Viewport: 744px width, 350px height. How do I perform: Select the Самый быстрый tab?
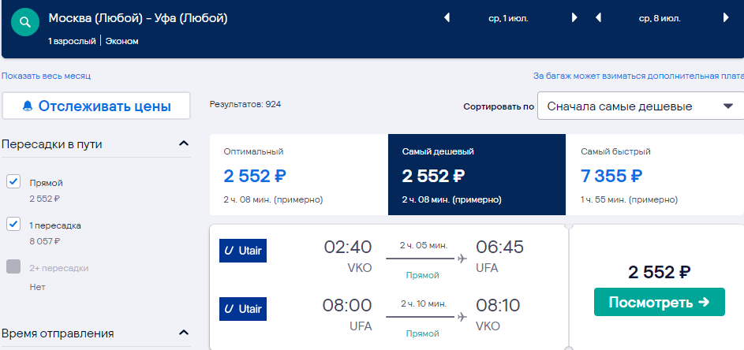click(x=655, y=174)
